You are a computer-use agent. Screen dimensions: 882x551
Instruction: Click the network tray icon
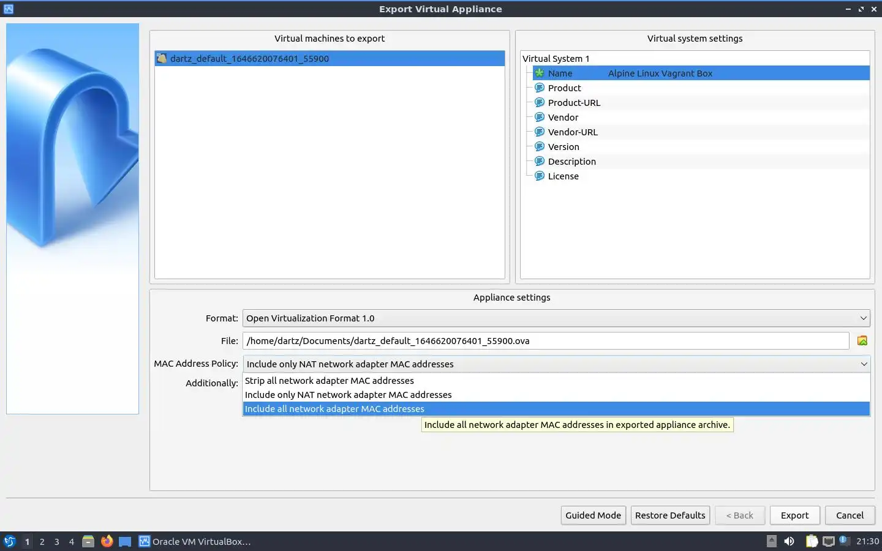pyautogui.click(x=829, y=541)
